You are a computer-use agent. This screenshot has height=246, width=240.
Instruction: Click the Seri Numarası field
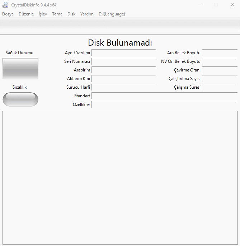[x=123, y=61]
